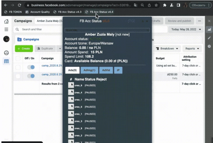
Task: Switch to the IP tab
Action: click(118, 70)
